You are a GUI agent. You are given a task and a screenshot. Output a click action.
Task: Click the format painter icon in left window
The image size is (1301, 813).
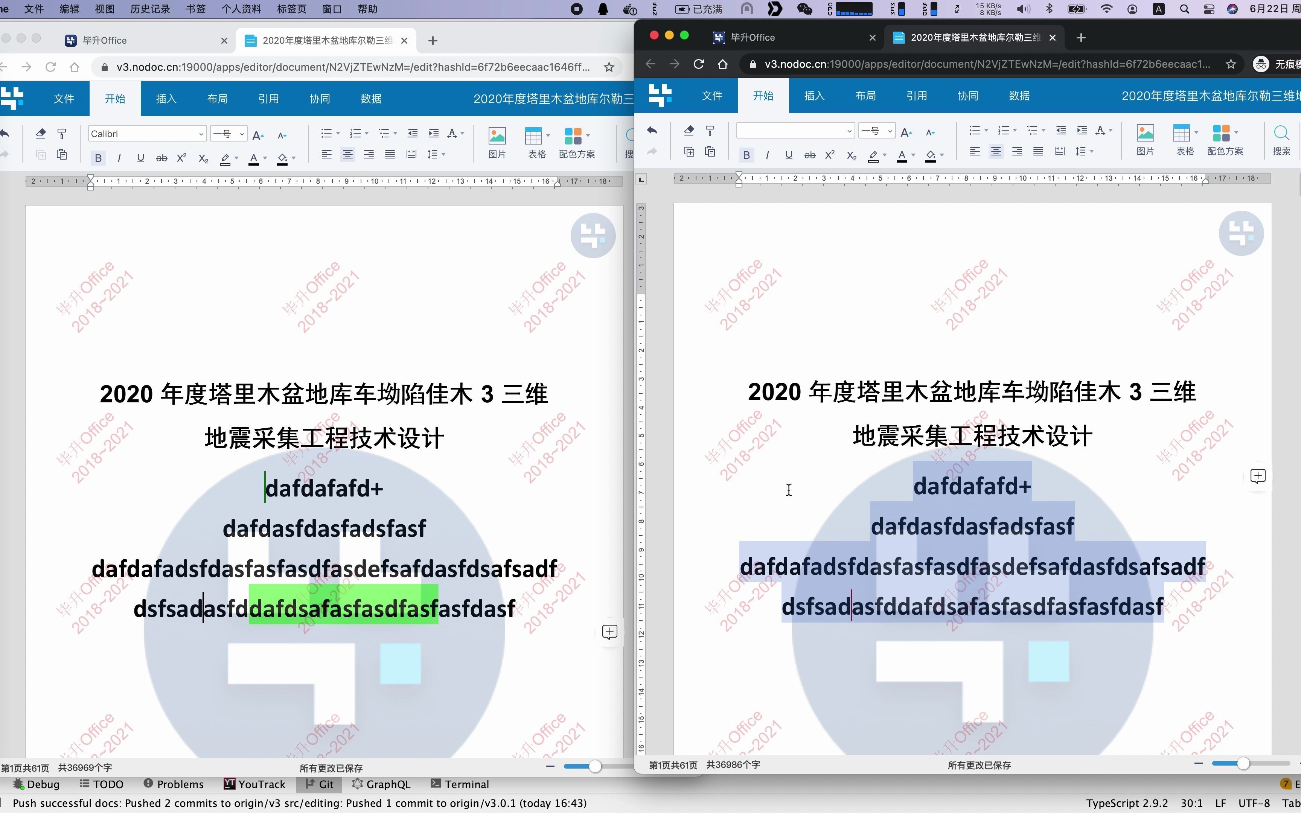click(x=62, y=133)
